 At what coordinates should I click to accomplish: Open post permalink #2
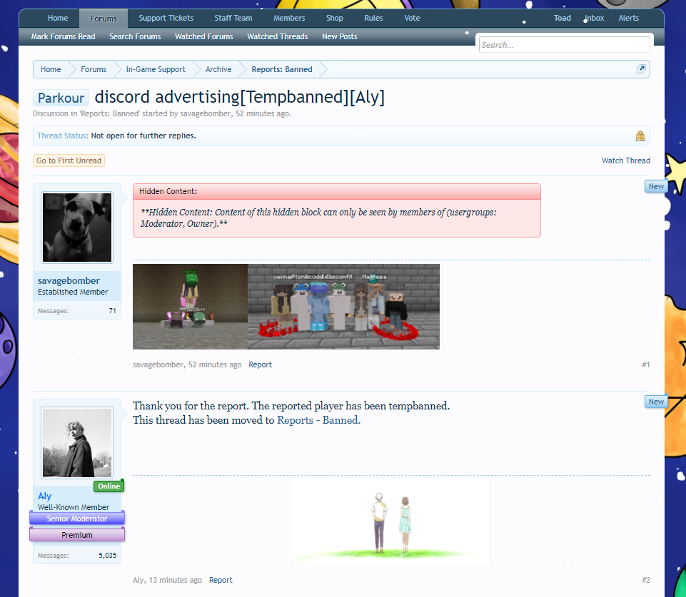click(646, 580)
